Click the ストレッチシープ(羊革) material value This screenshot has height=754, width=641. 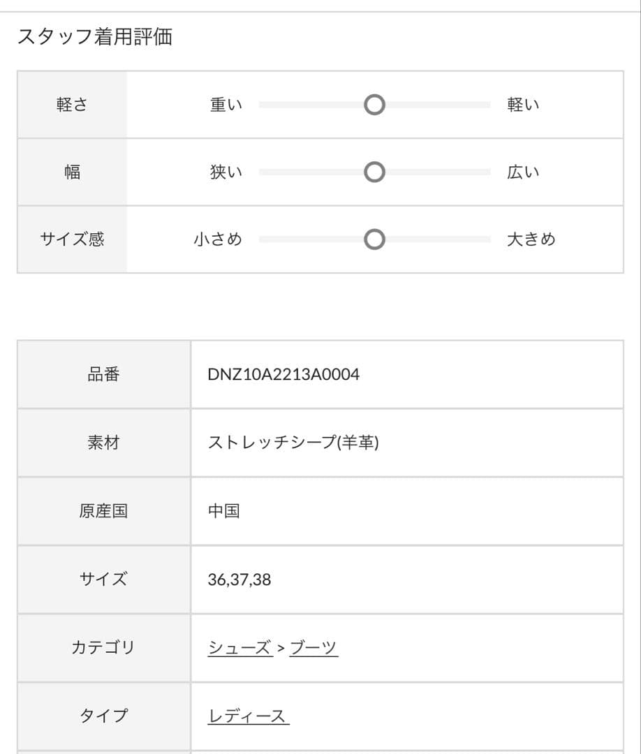click(x=293, y=443)
